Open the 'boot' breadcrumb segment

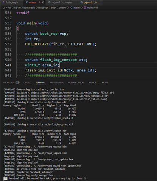54,8
